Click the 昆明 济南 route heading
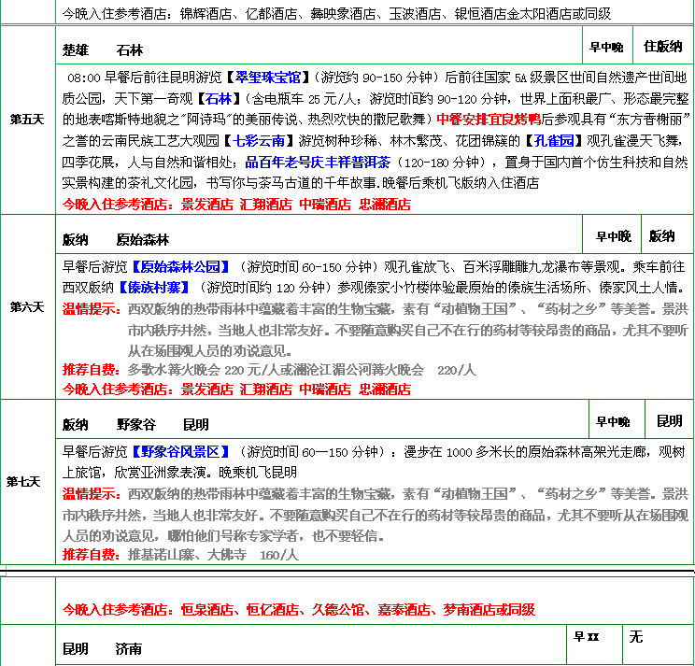Image resolution: width=695 pixels, height=666 pixels. (x=102, y=648)
